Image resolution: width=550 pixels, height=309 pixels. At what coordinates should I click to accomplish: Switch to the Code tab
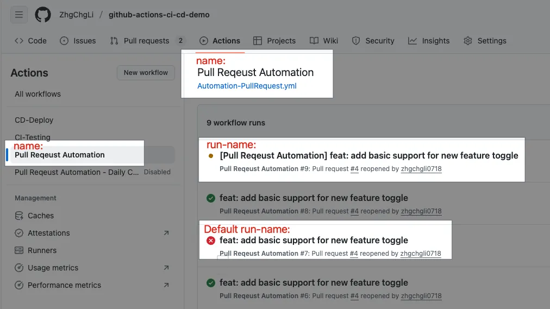30,41
